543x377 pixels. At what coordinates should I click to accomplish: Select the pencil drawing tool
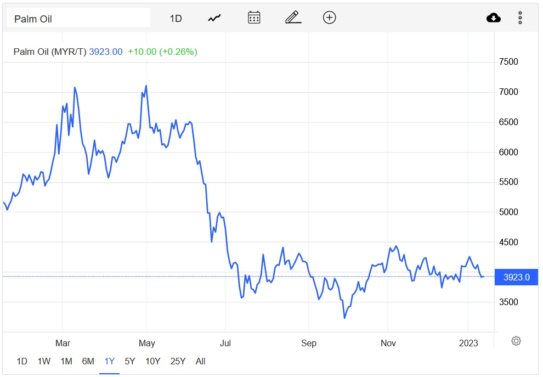[x=293, y=18]
